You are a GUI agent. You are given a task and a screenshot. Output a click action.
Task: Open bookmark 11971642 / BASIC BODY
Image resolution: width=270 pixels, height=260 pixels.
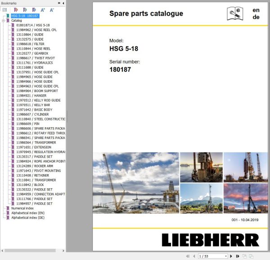pyautogui.click(x=34, y=110)
